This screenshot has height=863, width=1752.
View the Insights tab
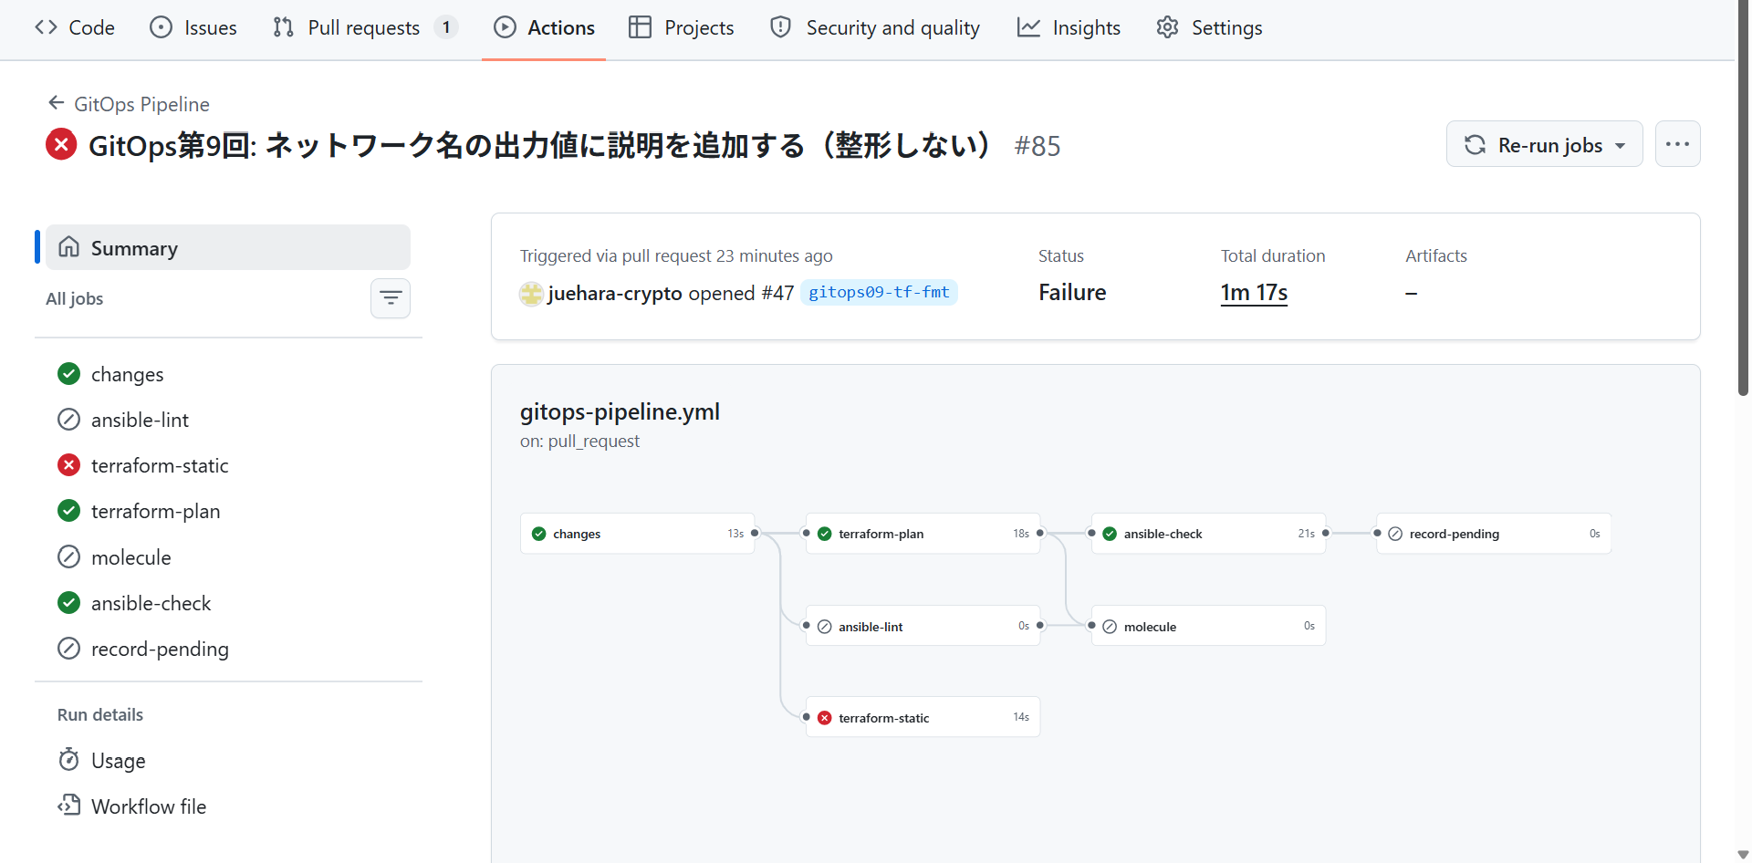click(1069, 27)
